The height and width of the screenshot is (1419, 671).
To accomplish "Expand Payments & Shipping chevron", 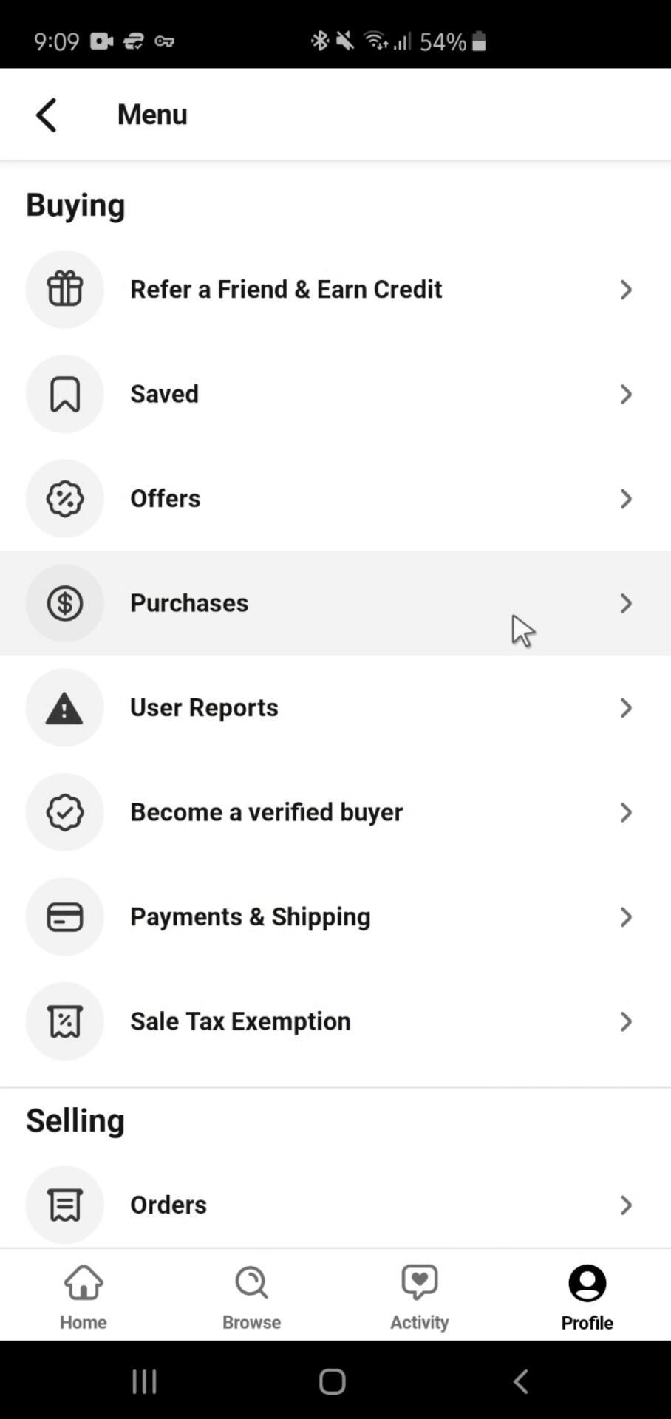I will [626, 917].
